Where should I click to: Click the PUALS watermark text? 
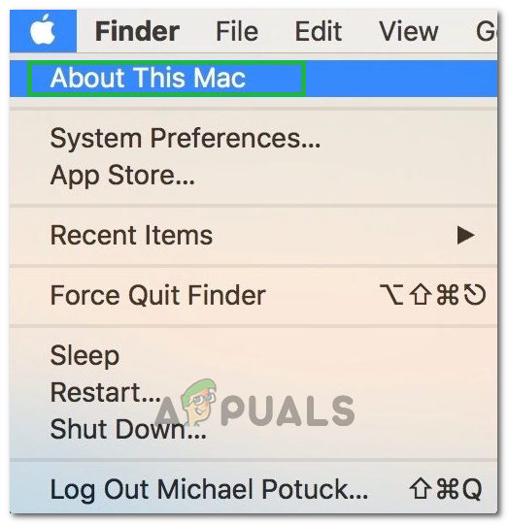coord(288,410)
